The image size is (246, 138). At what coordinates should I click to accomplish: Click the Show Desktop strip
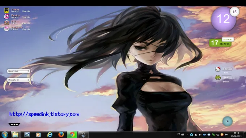pos(245,135)
